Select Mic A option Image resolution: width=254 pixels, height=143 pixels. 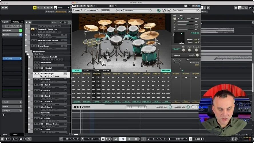(x=179, y=19)
